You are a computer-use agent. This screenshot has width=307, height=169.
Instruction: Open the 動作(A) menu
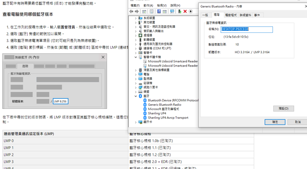[148, 6]
